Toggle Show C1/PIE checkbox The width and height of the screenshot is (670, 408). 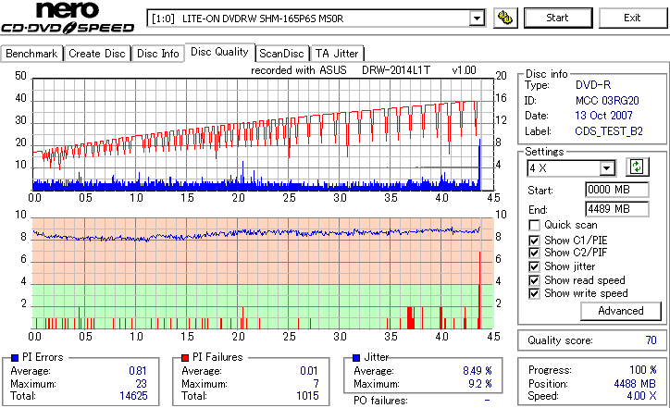click(x=534, y=241)
